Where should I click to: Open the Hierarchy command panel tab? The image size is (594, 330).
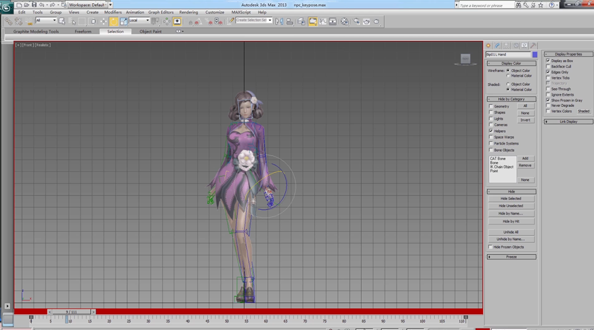coord(507,46)
